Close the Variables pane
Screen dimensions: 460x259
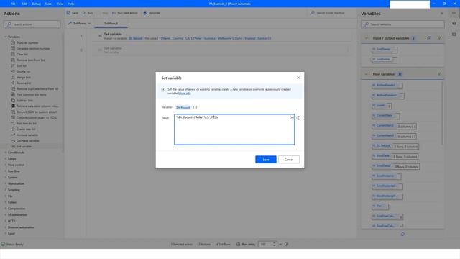click(441, 14)
